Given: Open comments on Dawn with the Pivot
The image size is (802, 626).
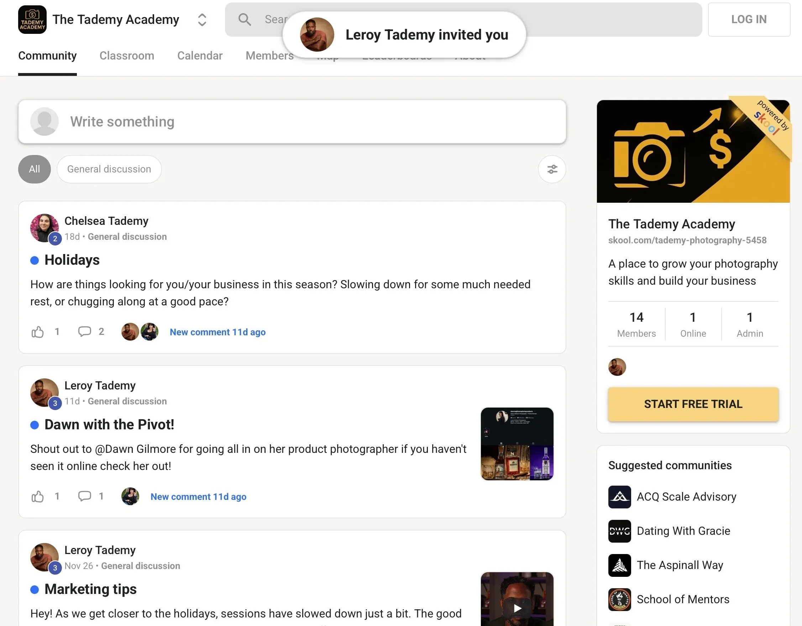Looking at the screenshot, I should point(84,496).
